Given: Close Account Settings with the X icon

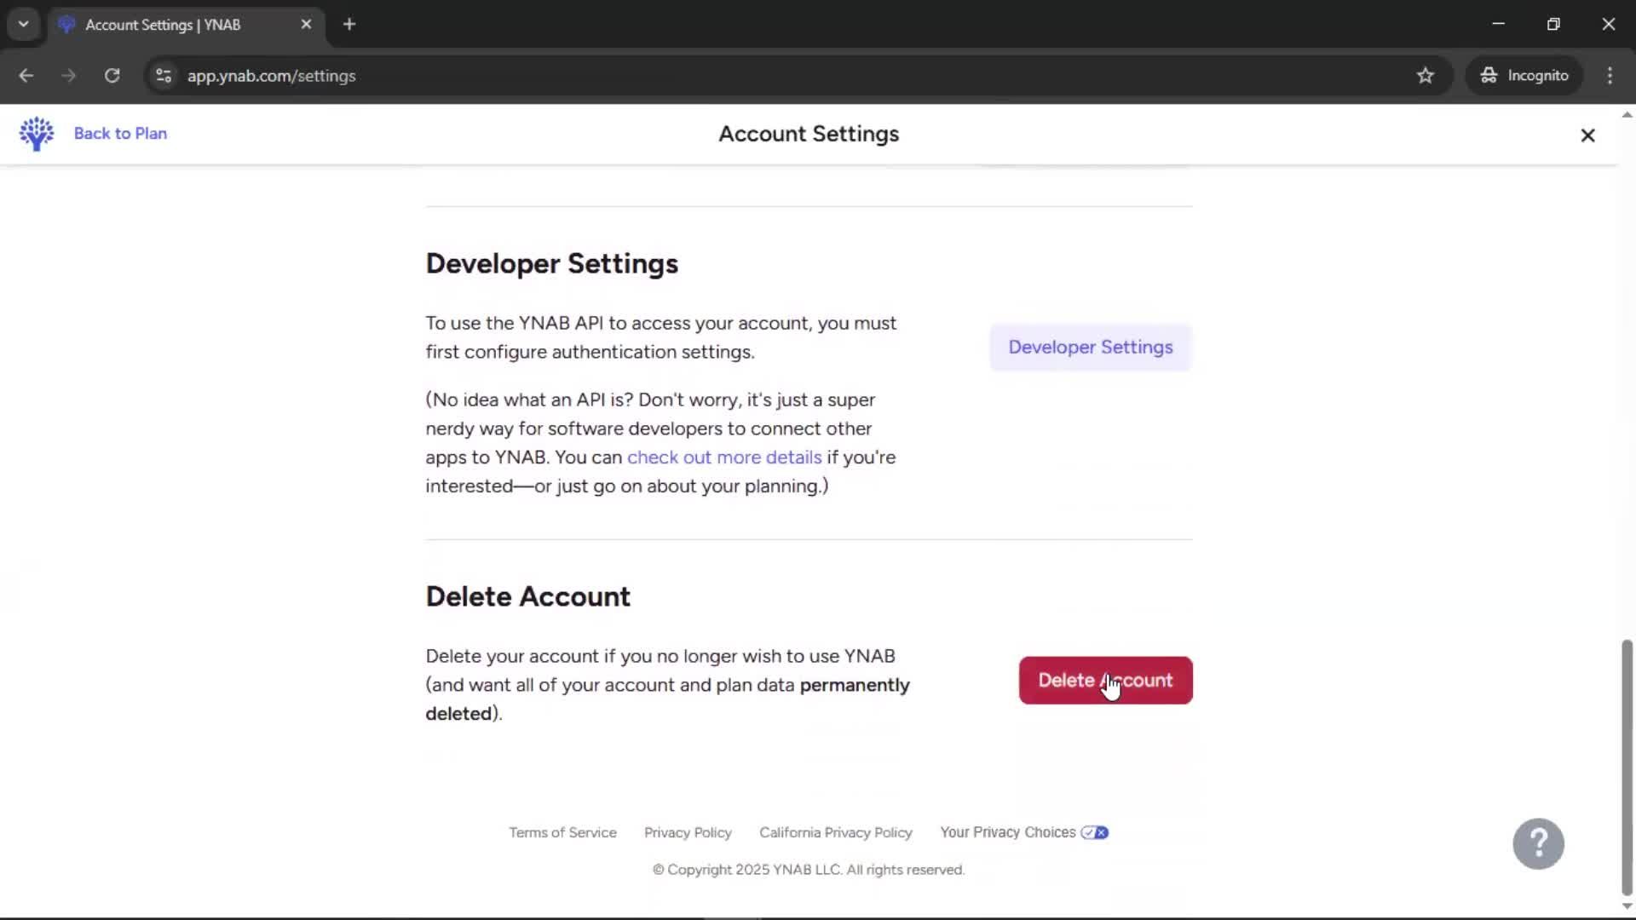Looking at the screenshot, I should coord(1587,135).
